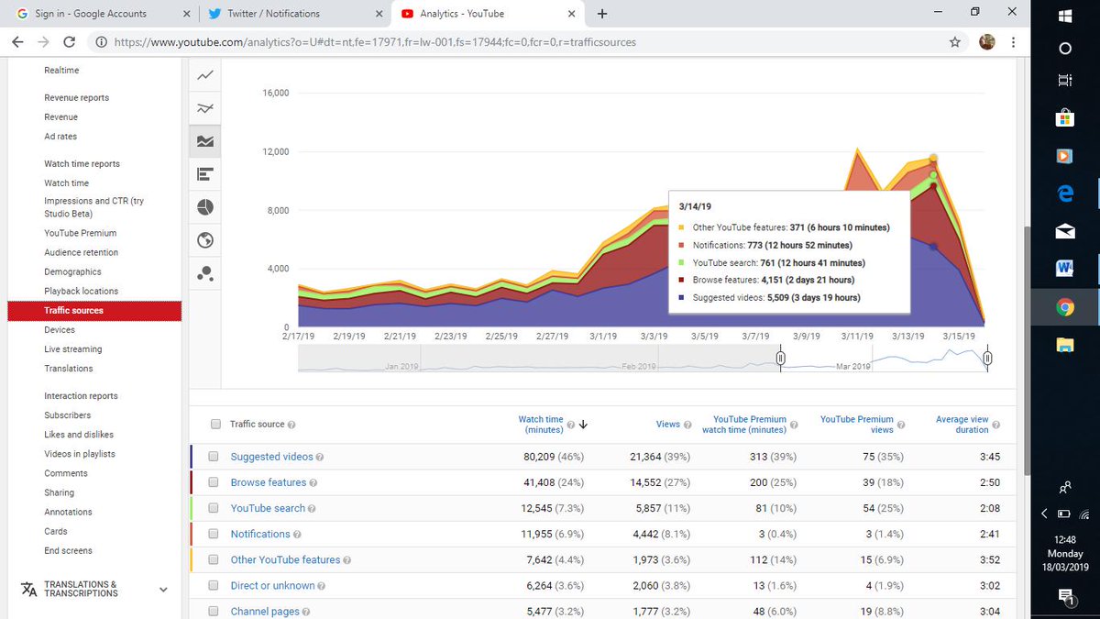1100x619 pixels.
Task: Tick the Browse features checkbox
Action: (x=214, y=482)
